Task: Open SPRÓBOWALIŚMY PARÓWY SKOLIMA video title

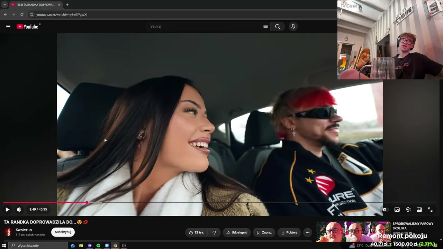Action: pyautogui.click(x=413, y=226)
